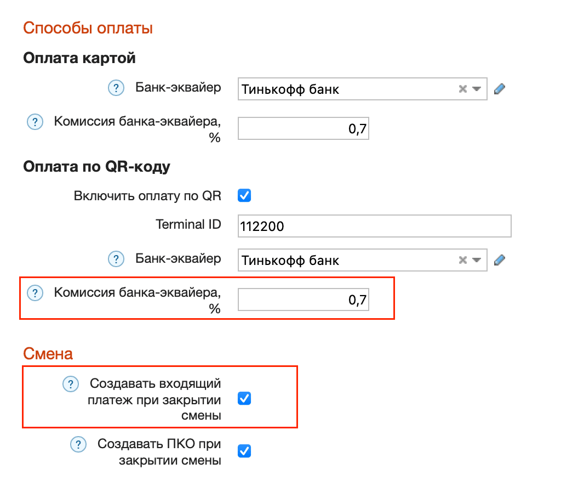The width and height of the screenshot is (561, 486).
Task: Open help for card Комиссия банка-эквайера field
Action: (35, 122)
